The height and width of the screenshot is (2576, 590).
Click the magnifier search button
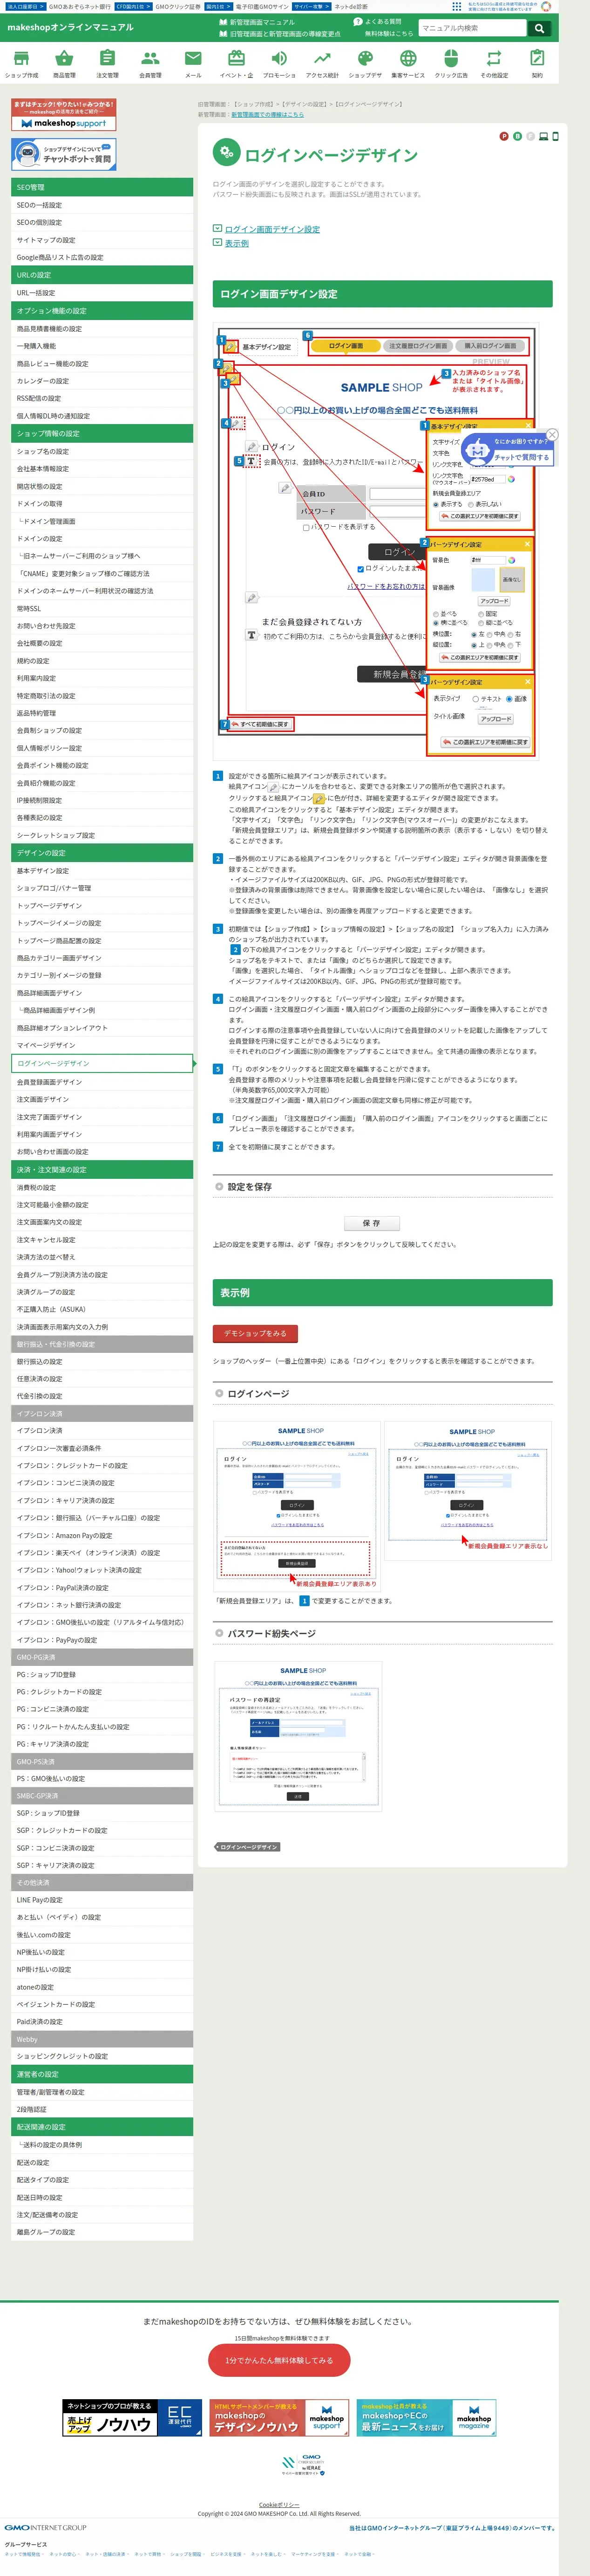(x=539, y=28)
